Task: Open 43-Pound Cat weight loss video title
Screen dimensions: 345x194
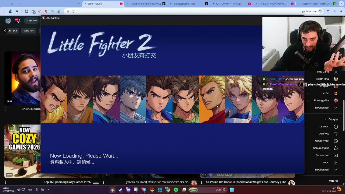Action: 246,182
